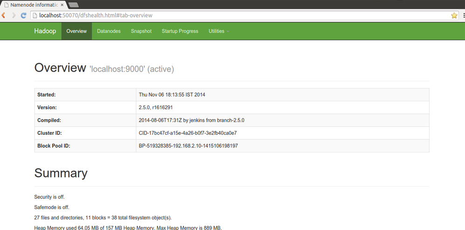Select the 2014-08-06T17:31Z by jenkins value
The height and width of the screenshot is (230, 465).
pyautogui.click(x=191, y=120)
